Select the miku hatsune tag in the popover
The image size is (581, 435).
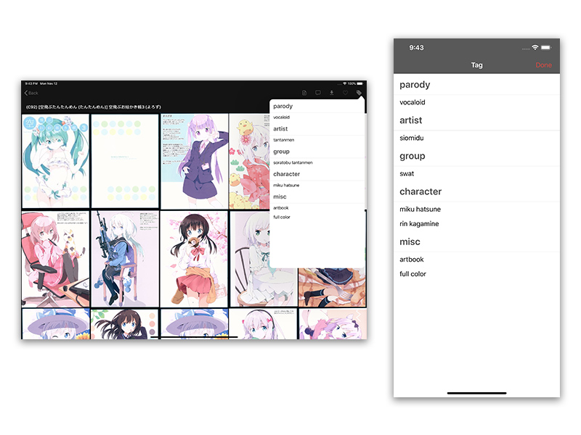[286, 185]
